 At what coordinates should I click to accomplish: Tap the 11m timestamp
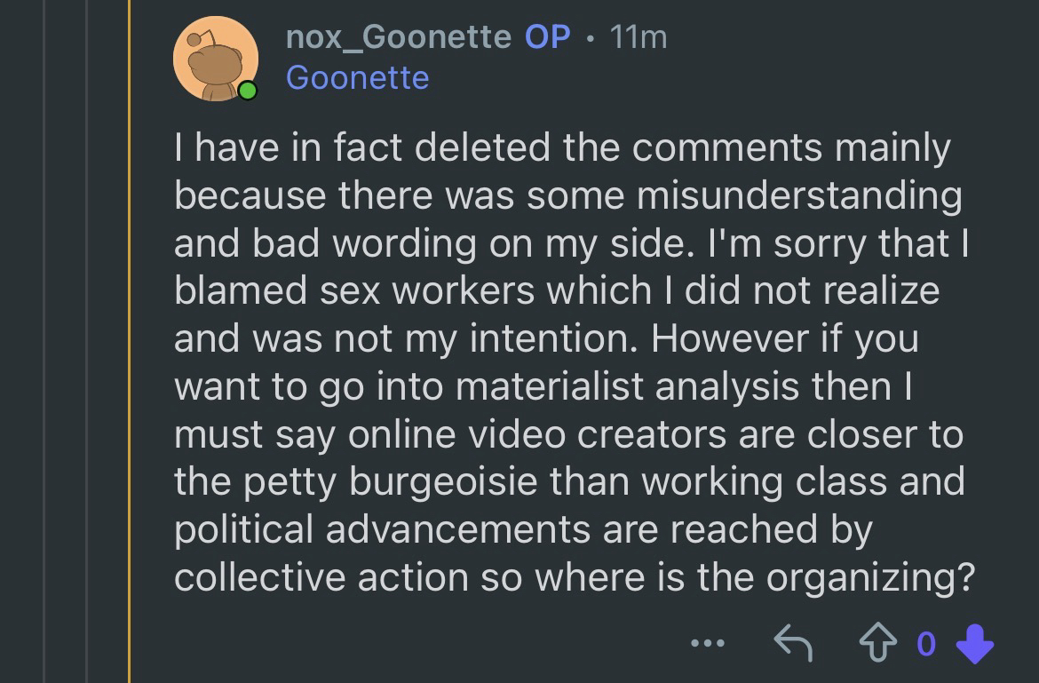coord(638,37)
